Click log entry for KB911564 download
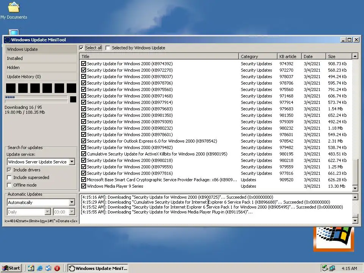The width and height of the screenshot is (364, 273). pyautogui.click(x=167, y=212)
